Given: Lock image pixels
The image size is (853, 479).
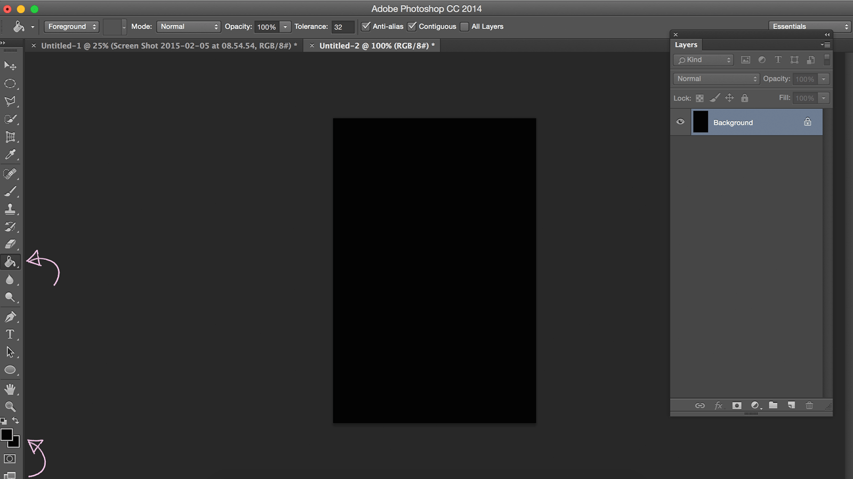Looking at the screenshot, I should pos(715,98).
